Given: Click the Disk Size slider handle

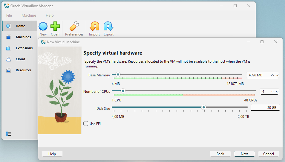Looking at the screenshot, I should tap(204, 107).
